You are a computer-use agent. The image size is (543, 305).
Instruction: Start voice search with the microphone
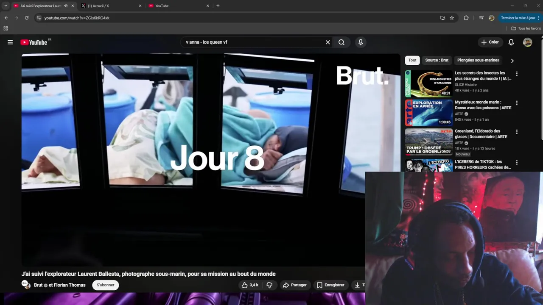[x=361, y=42]
